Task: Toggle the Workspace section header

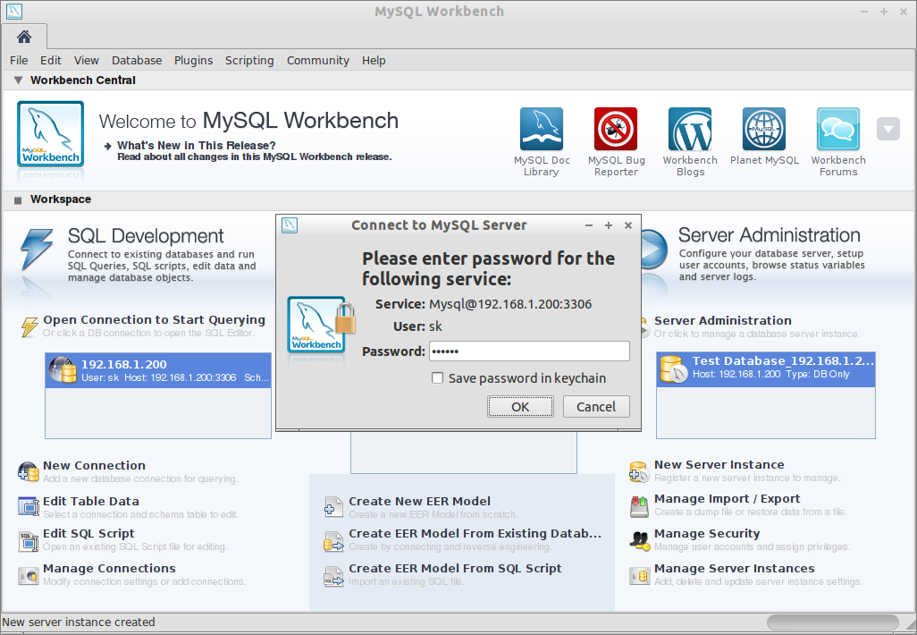Action: pos(18,200)
